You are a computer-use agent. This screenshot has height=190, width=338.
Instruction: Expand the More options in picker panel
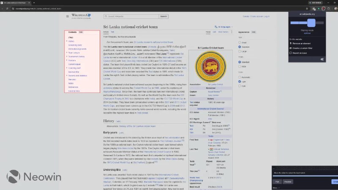click(x=276, y=188)
